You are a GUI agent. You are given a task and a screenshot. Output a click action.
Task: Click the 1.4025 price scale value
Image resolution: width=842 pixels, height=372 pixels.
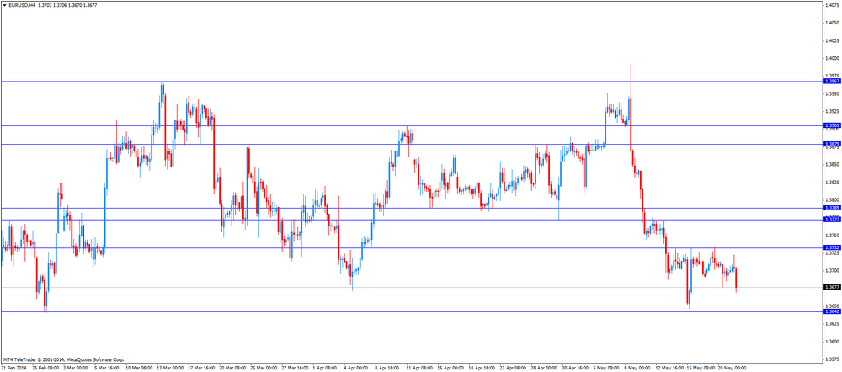(833, 40)
